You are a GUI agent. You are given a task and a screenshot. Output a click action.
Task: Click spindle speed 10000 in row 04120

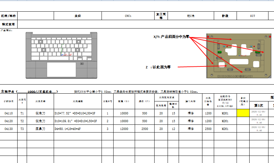coord(124,121)
